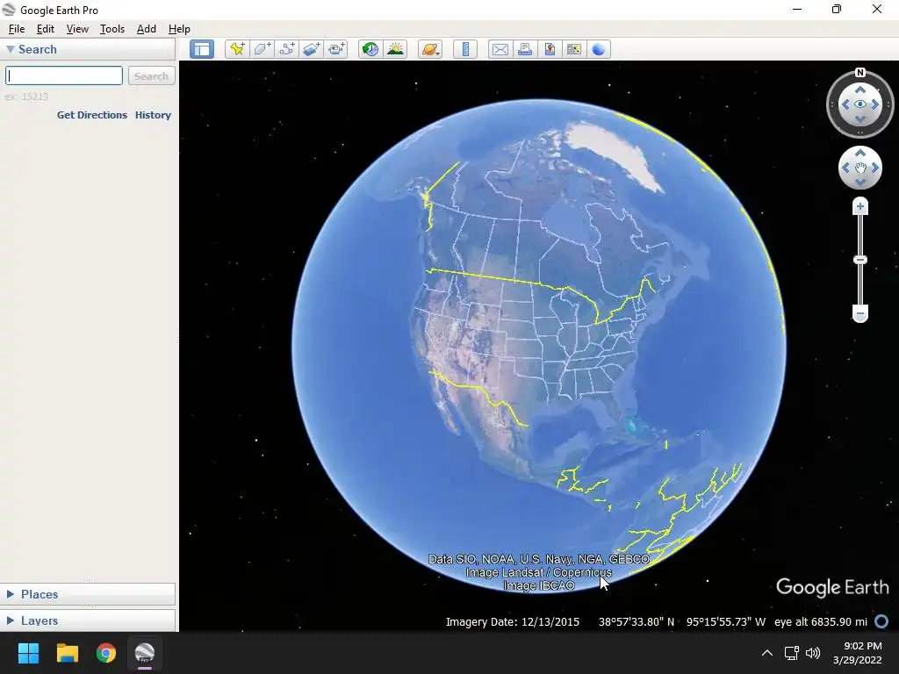Open File Explorer from taskbar
This screenshot has height=674, width=899.
click(67, 653)
